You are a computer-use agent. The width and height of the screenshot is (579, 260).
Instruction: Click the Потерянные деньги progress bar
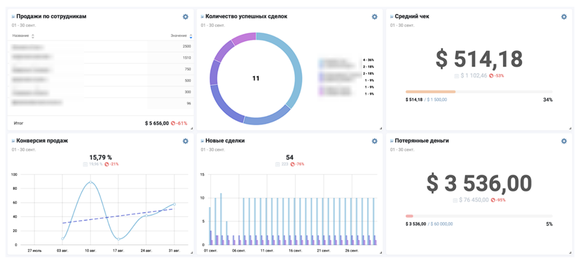[x=479, y=216]
